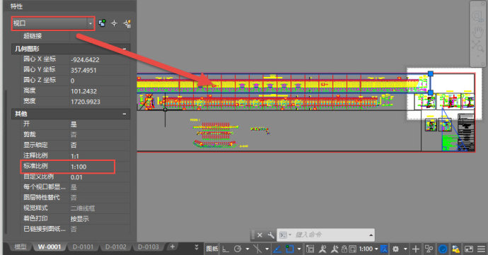Image resolution: width=488 pixels, height=255 pixels.
Task: Collapse the 其他 section
Action: [x=124, y=114]
